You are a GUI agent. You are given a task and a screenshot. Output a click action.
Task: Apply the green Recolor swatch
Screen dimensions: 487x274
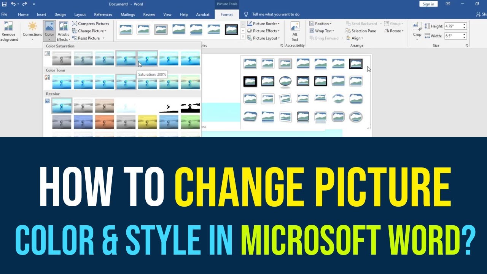[x=190, y=122]
